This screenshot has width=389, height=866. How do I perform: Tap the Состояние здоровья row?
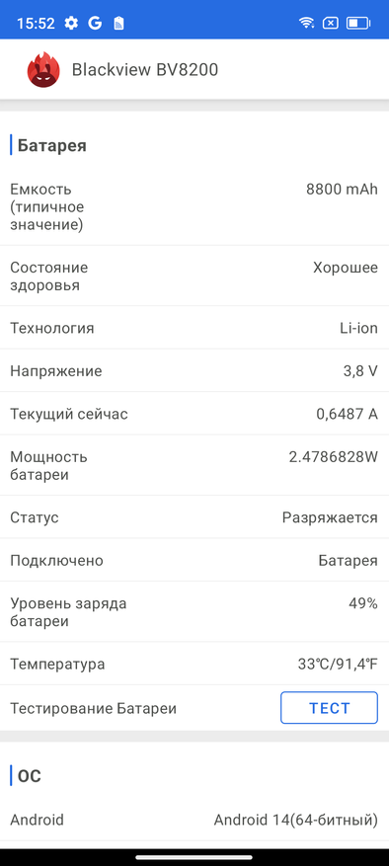(x=194, y=276)
